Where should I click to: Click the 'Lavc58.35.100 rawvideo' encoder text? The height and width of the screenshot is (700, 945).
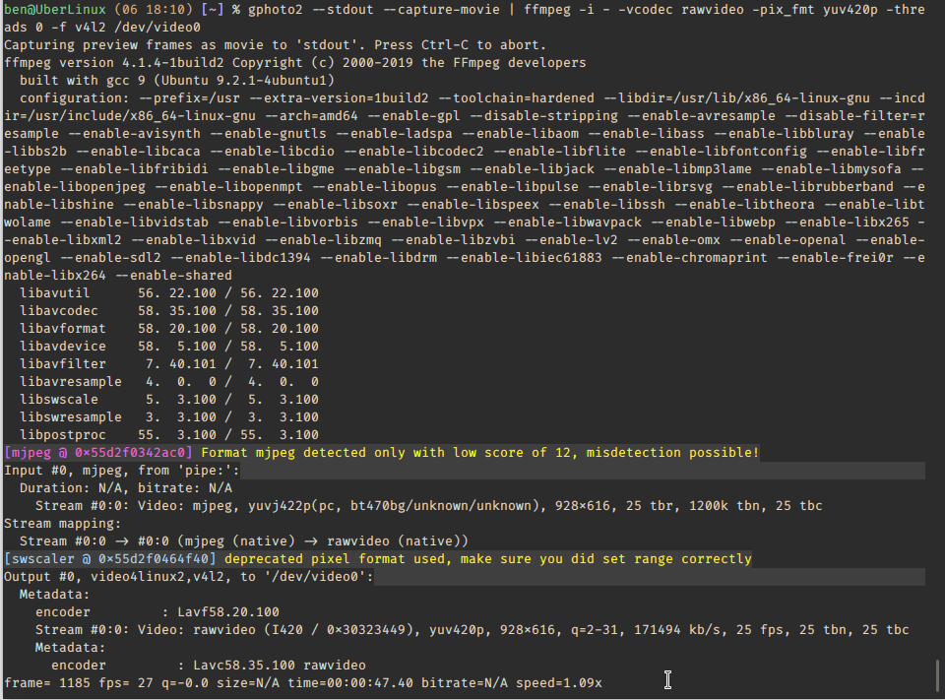click(x=279, y=665)
